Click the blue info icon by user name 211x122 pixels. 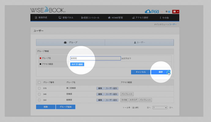(x=169, y=12)
